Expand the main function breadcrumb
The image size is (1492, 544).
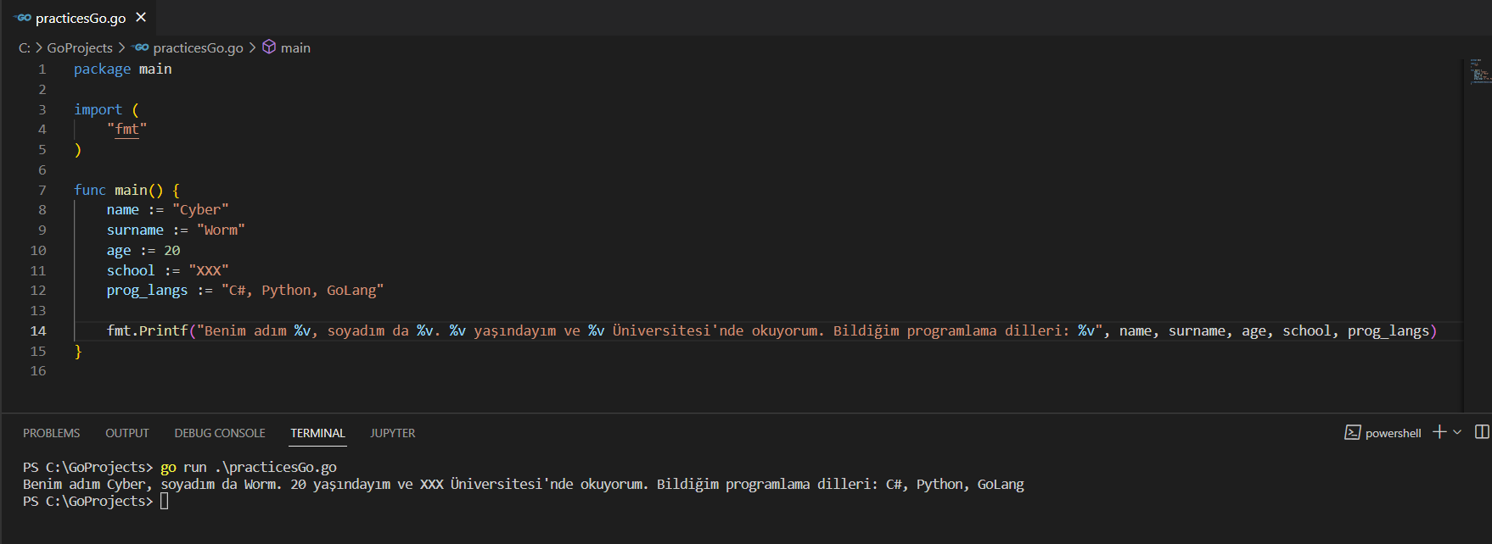(x=295, y=47)
